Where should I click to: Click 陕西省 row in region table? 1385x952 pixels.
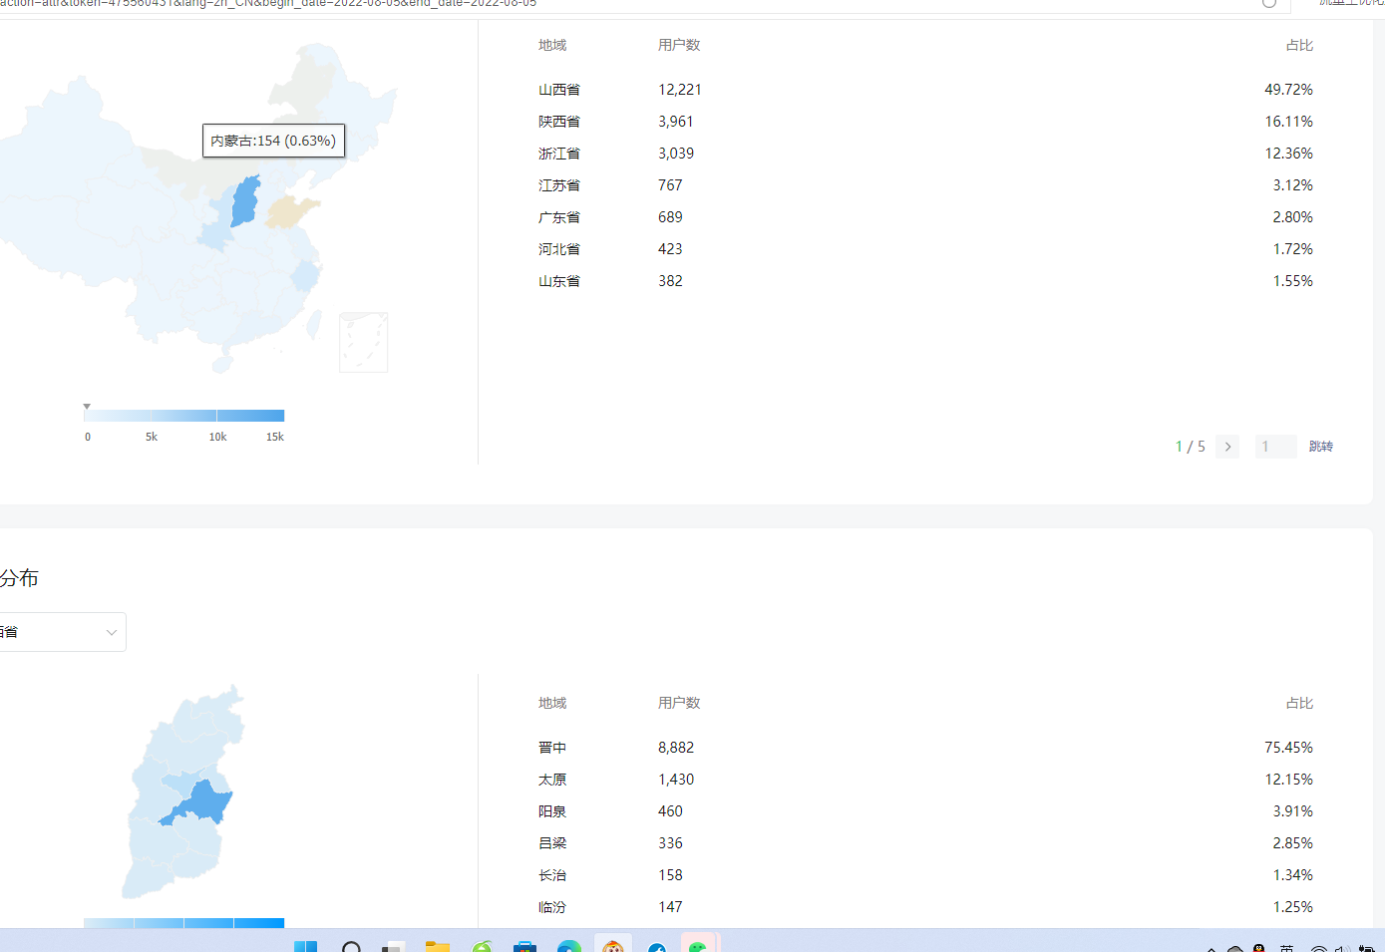tap(925, 122)
